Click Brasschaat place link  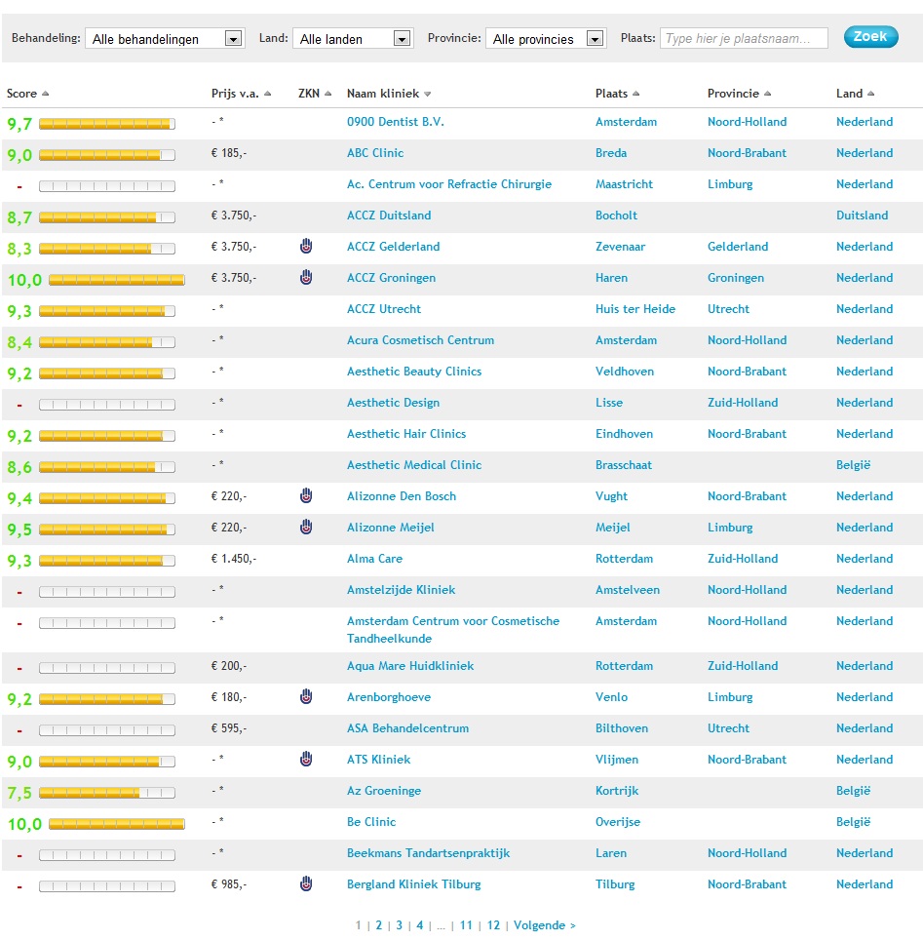click(x=623, y=465)
